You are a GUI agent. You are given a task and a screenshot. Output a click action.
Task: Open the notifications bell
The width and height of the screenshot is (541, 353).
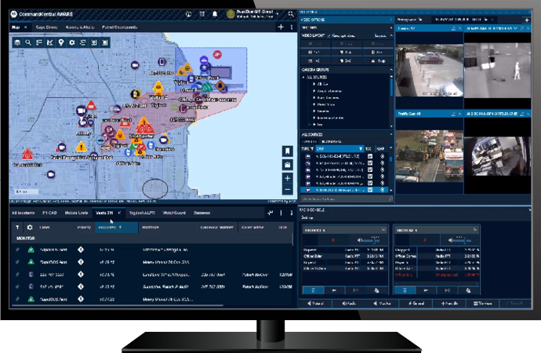[215, 14]
